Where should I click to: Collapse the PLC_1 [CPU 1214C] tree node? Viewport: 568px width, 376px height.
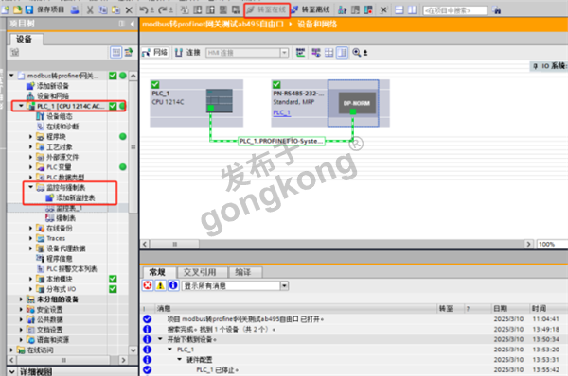21,106
